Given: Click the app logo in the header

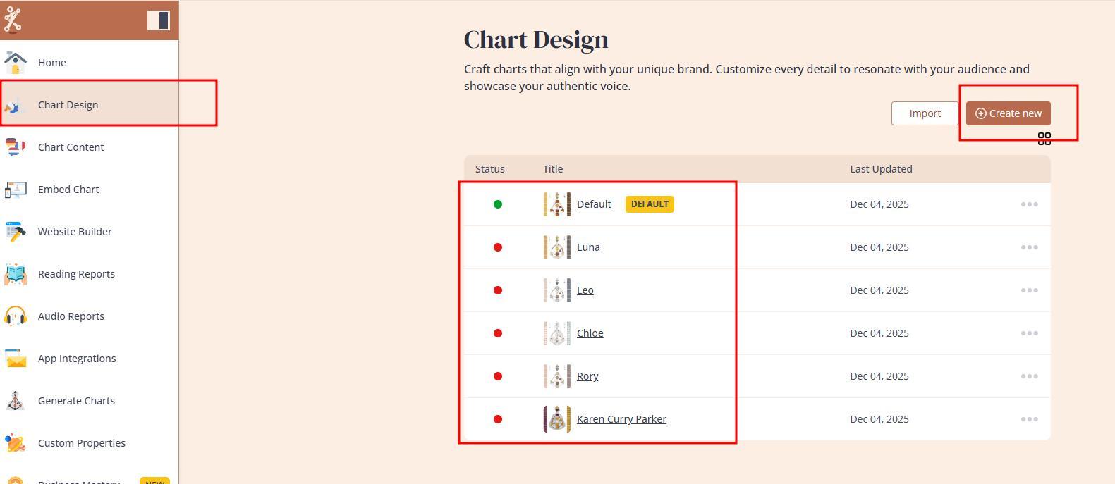Looking at the screenshot, I should (13, 20).
